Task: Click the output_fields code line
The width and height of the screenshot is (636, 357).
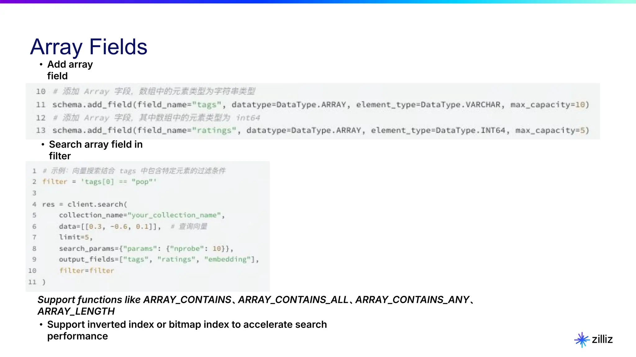Action: click(159, 259)
